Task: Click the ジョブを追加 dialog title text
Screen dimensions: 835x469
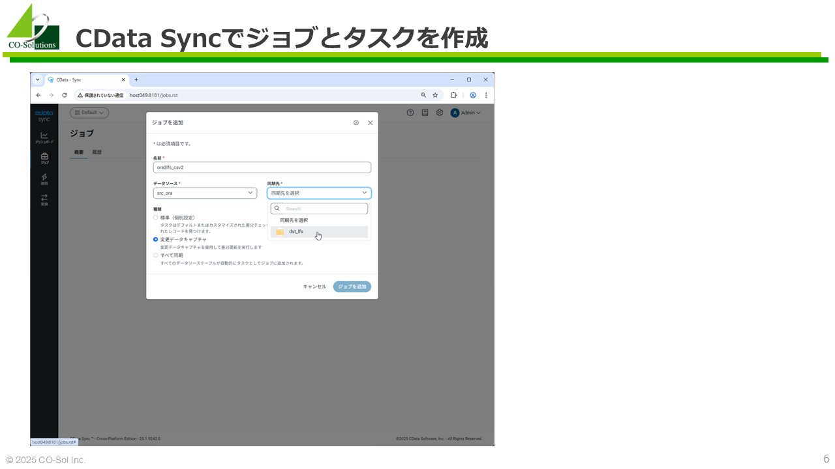Action: tap(168, 122)
